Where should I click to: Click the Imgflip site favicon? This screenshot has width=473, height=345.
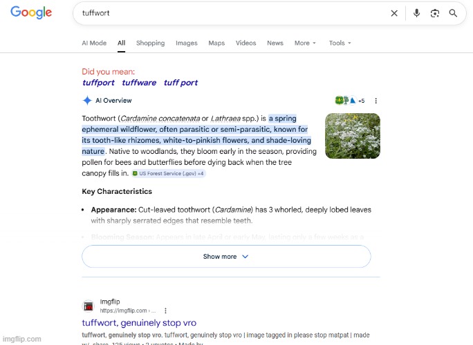[x=89, y=306]
